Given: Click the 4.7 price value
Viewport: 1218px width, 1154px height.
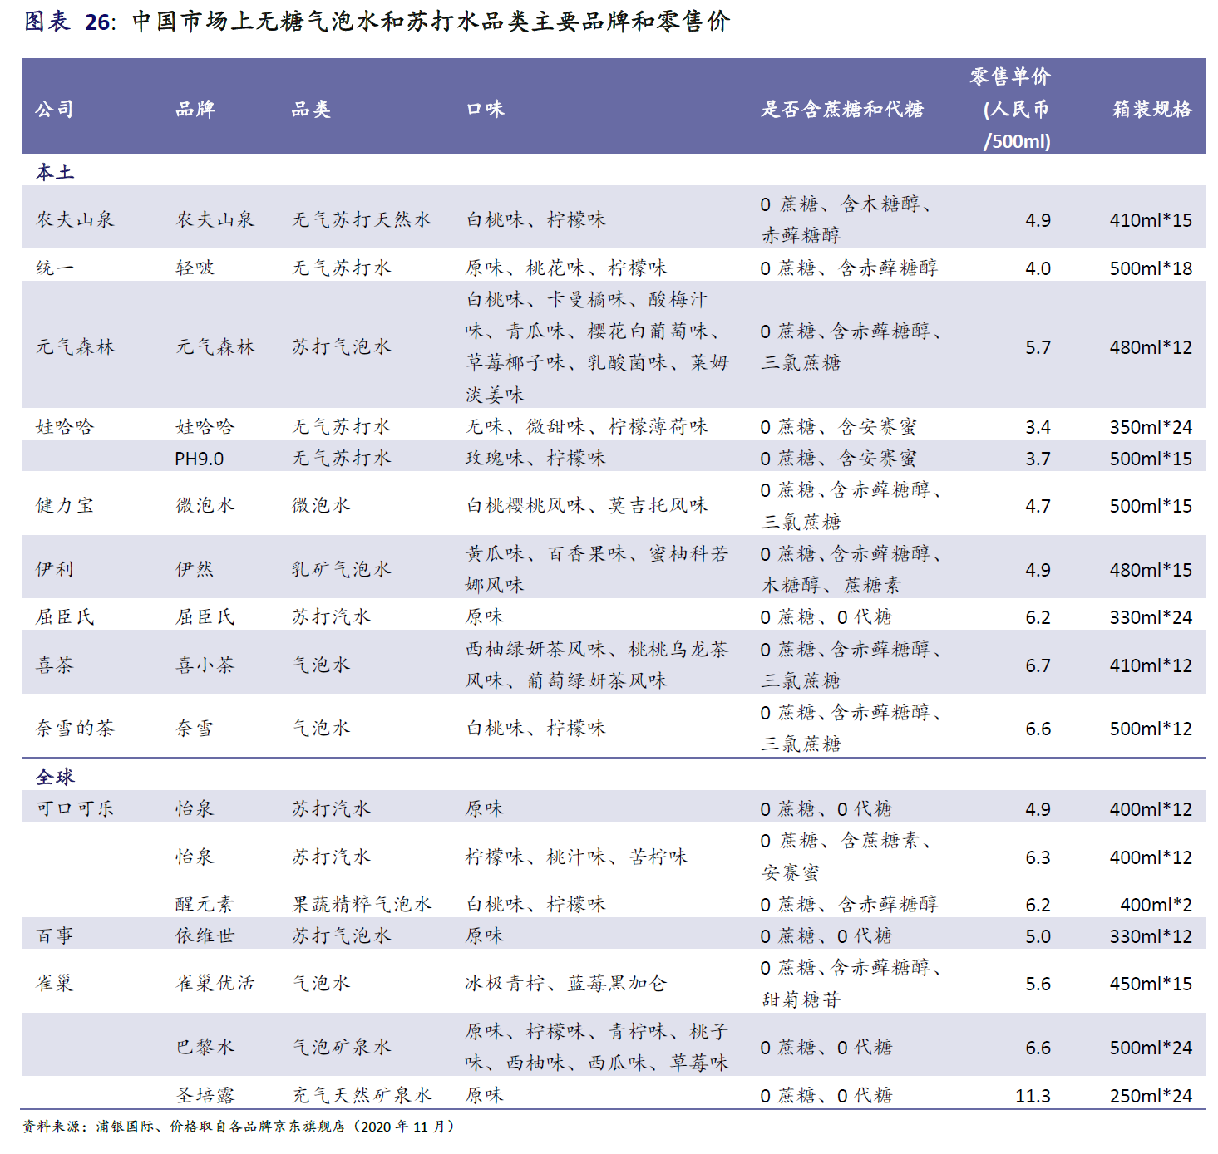Looking at the screenshot, I should [x=1038, y=506].
